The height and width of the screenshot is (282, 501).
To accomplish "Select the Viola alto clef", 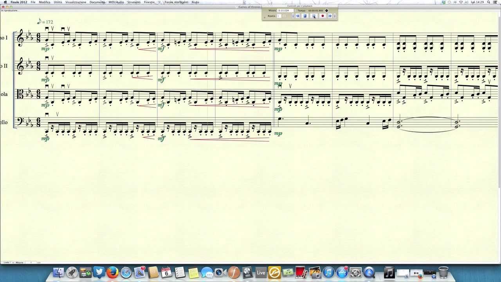I will point(20,94).
